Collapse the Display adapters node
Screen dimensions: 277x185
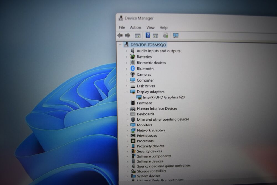[127, 92]
